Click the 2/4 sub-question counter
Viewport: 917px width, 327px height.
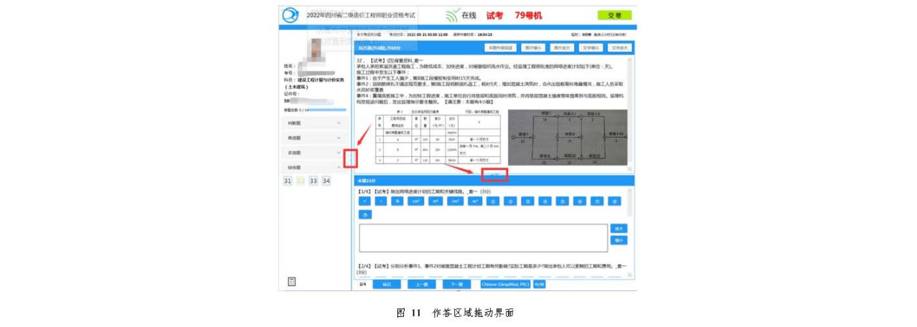tap(362, 284)
